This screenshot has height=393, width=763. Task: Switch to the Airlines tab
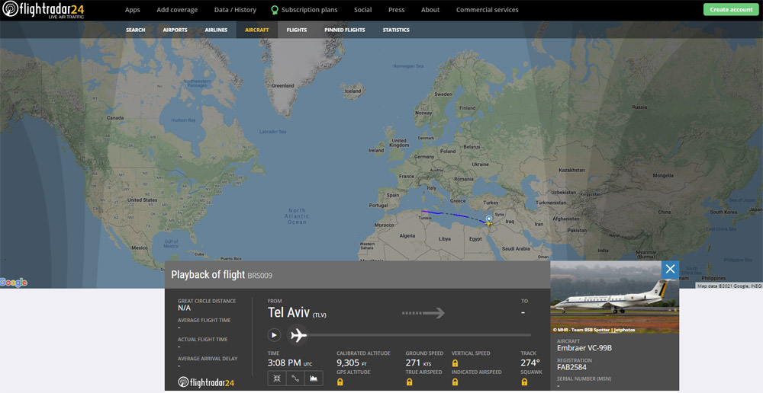point(216,30)
